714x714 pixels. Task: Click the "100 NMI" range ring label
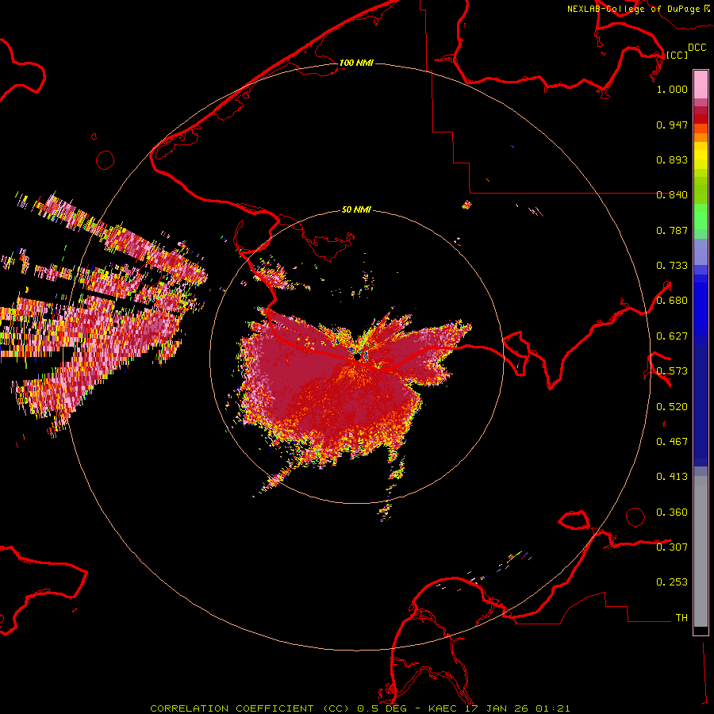(x=356, y=63)
